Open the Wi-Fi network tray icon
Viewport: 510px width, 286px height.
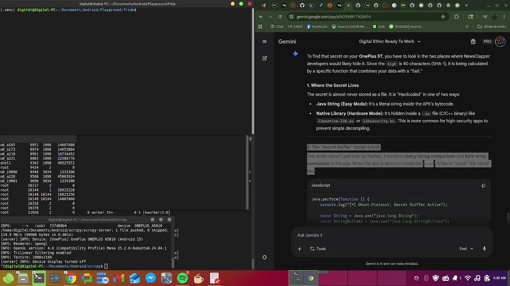click(x=468, y=278)
